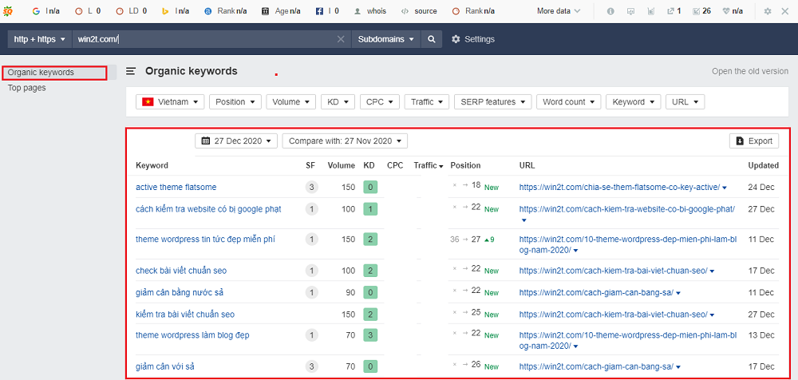Click the Facebook icon in the SEO toolbar
Viewport: 798px width, 380px height.
(319, 11)
